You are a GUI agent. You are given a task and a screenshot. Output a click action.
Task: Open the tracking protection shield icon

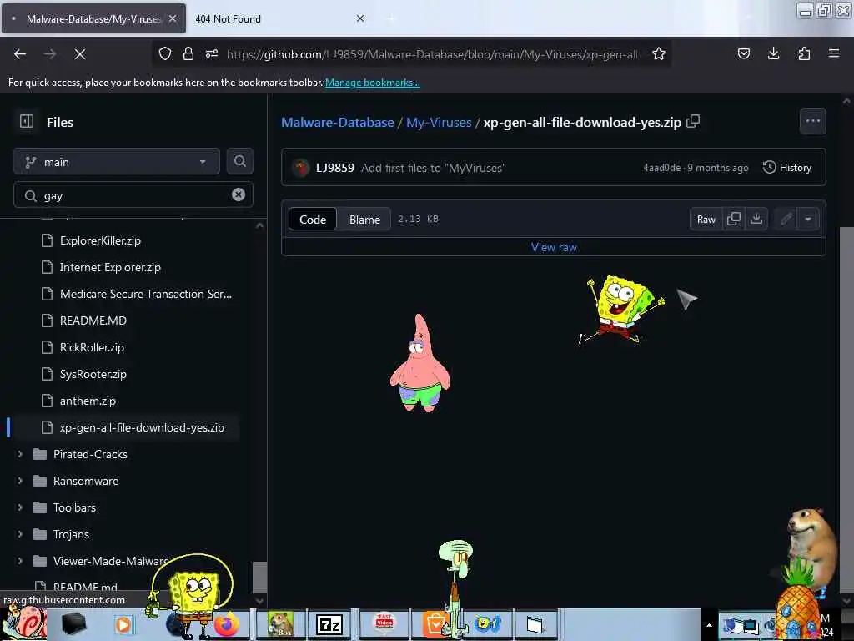click(x=165, y=53)
